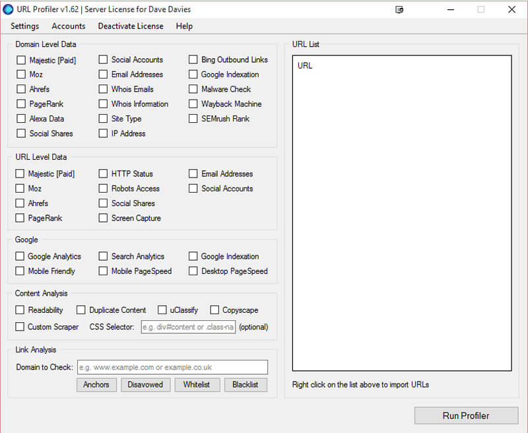Tick the Mobile PageSpeed checkbox

point(103,271)
